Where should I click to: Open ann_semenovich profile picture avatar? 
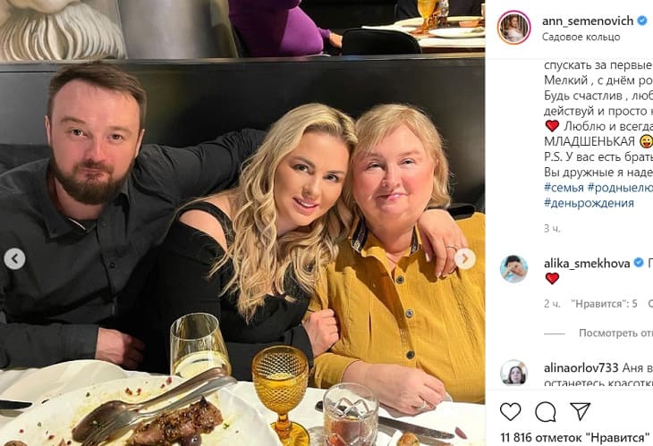click(514, 28)
